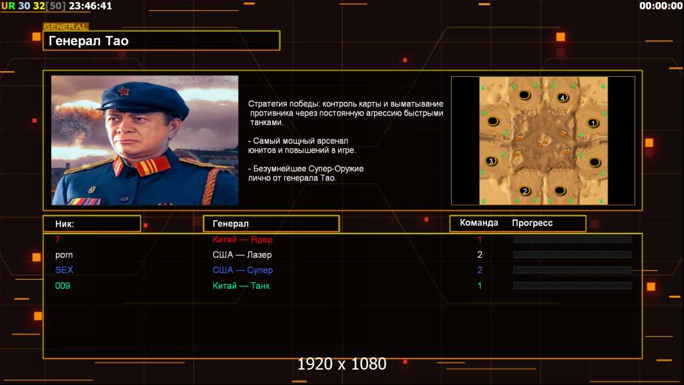This screenshot has width=684, height=385.
Task: Click start position marker 2 on the map
Action: coord(525,191)
